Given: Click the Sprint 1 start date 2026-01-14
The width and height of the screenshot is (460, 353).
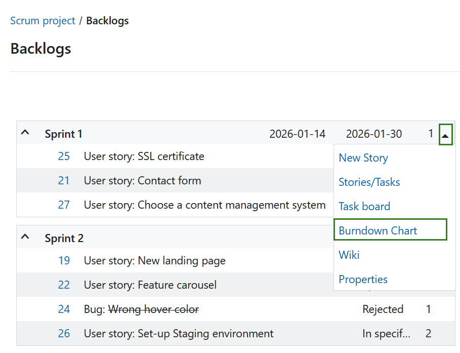Looking at the screenshot, I should (x=297, y=134).
